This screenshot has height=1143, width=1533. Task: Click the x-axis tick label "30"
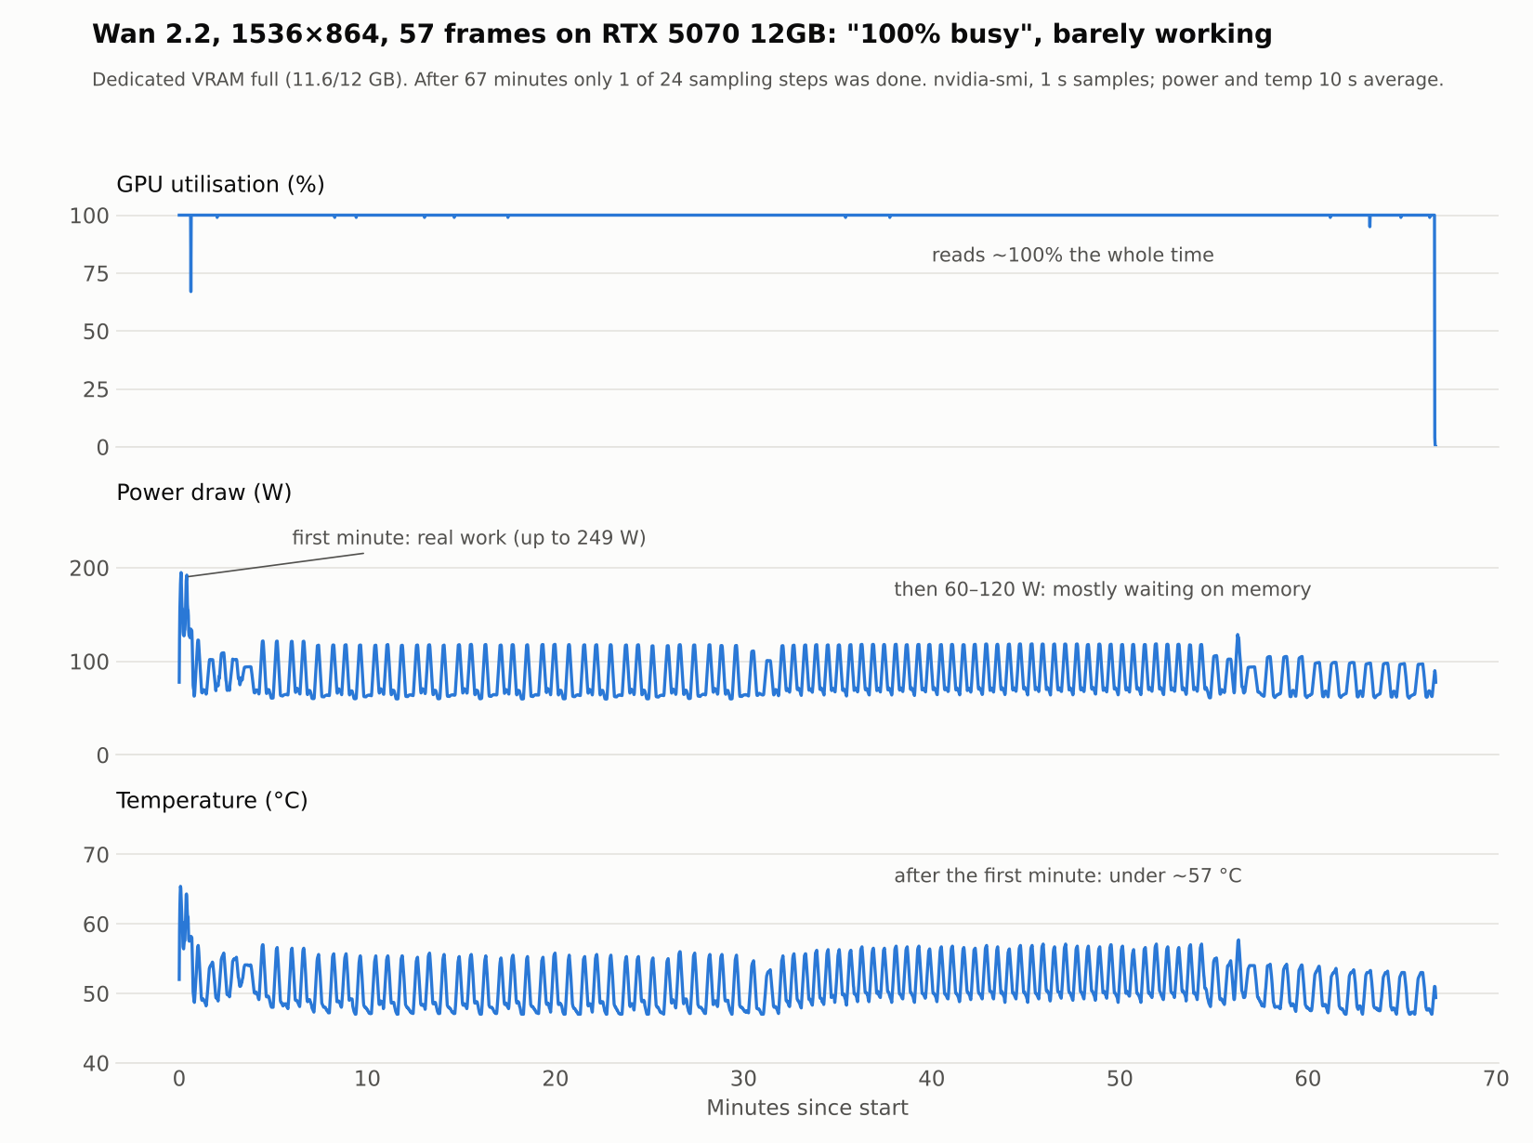pos(743,1080)
